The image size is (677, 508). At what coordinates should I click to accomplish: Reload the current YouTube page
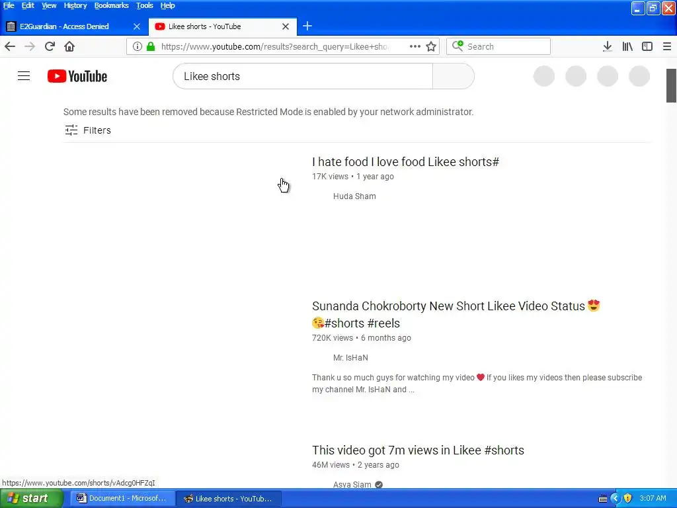(x=50, y=47)
